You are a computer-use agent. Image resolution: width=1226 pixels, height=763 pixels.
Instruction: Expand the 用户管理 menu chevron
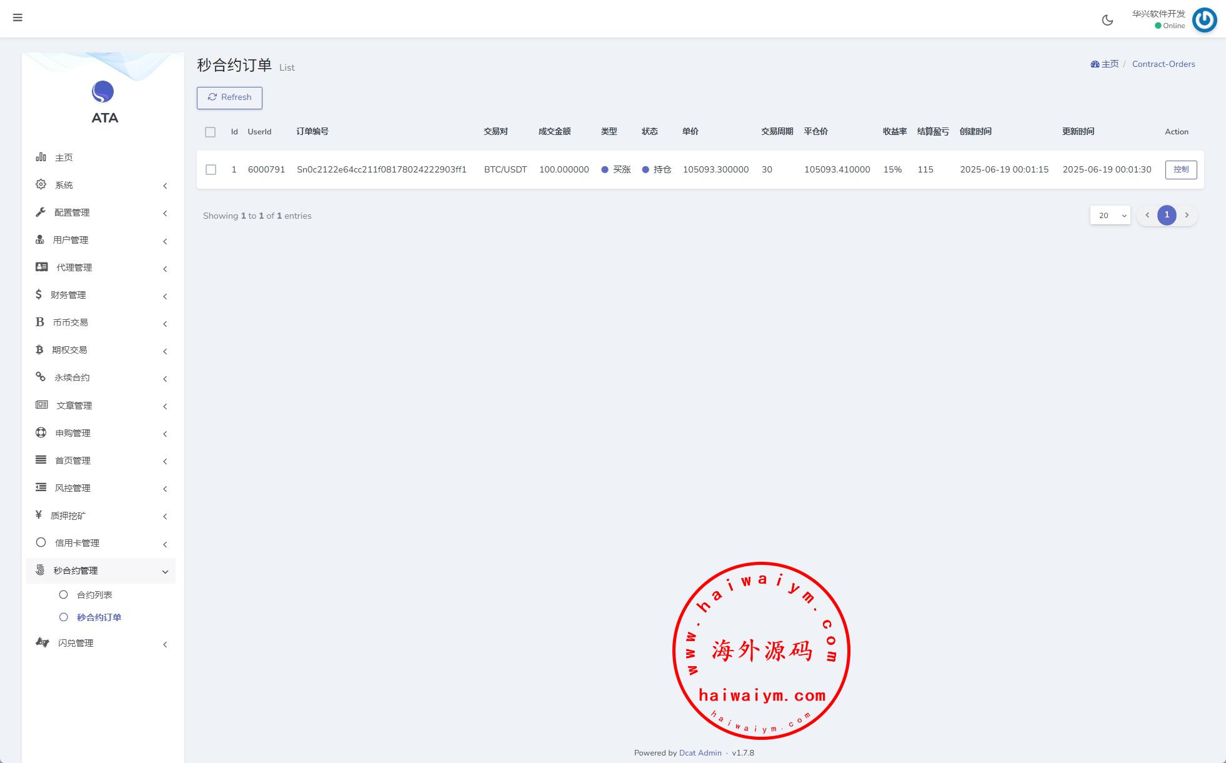[165, 241]
